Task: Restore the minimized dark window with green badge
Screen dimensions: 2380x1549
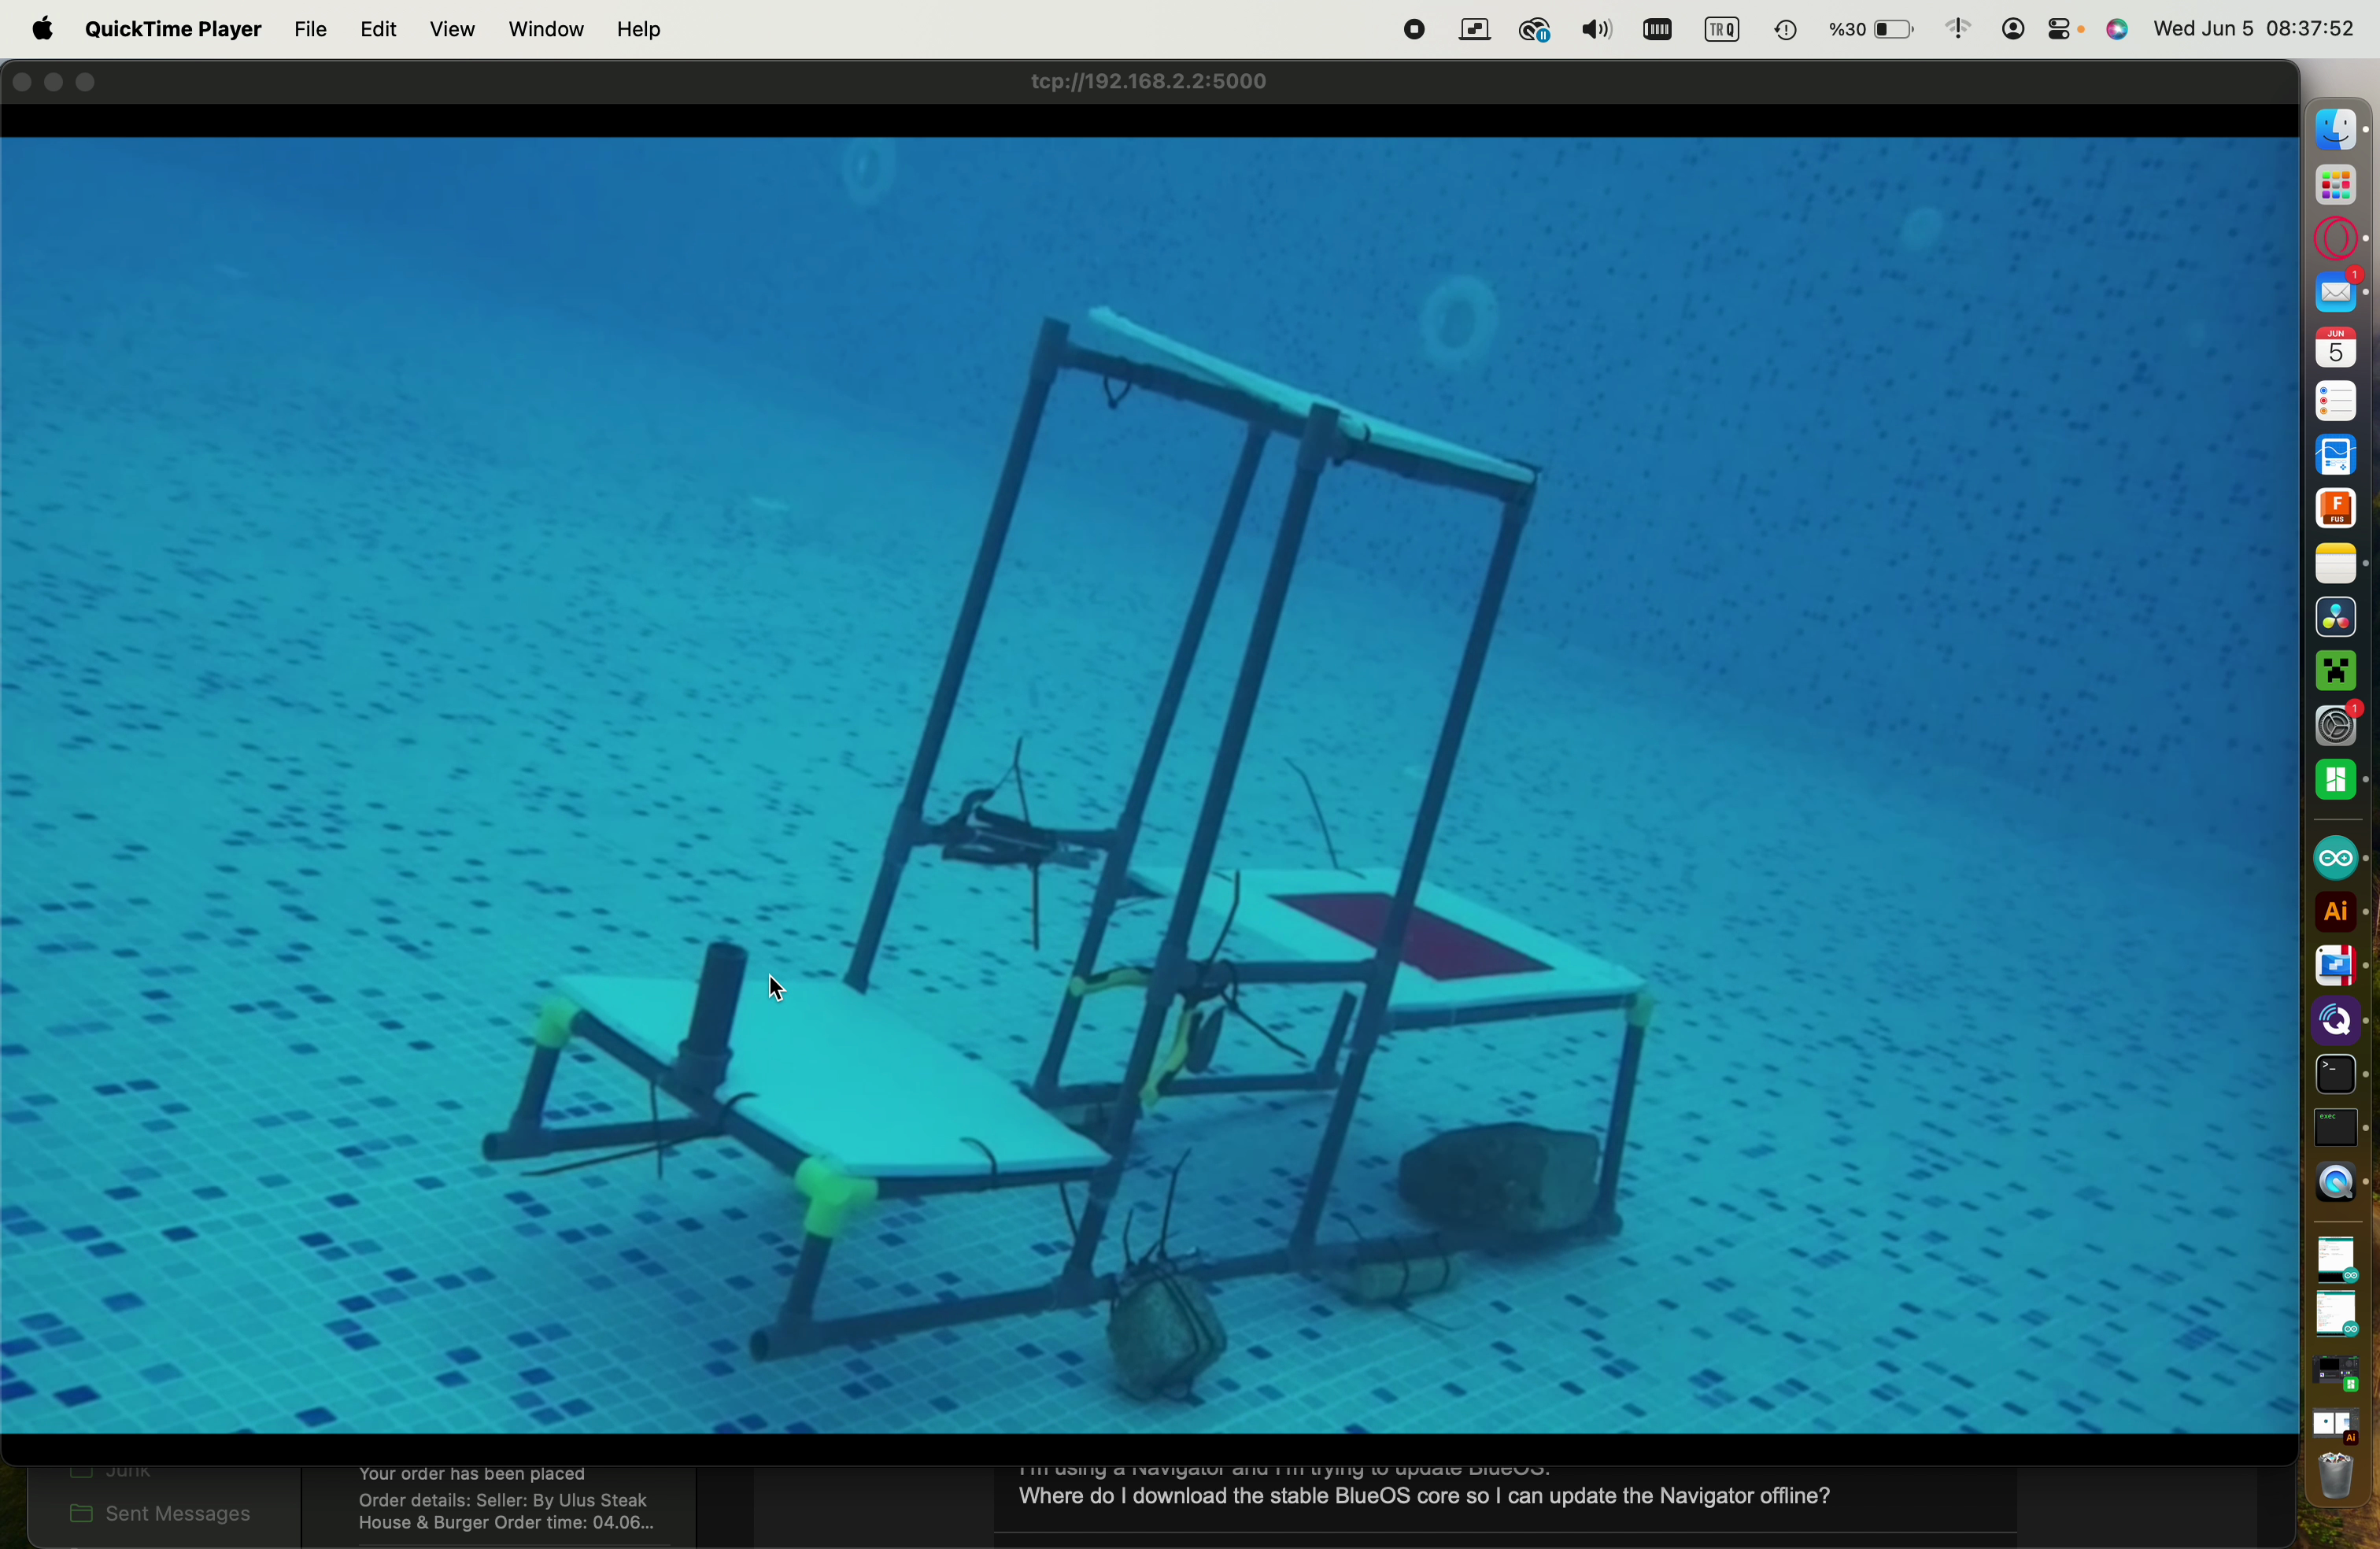Action: 2337,1373
